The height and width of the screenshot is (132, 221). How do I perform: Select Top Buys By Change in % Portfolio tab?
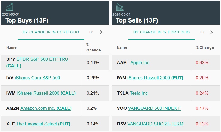pyautogui.click(x=51, y=32)
